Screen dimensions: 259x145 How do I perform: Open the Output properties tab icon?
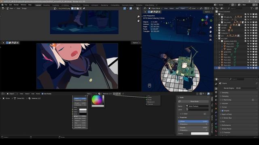coord(216,93)
